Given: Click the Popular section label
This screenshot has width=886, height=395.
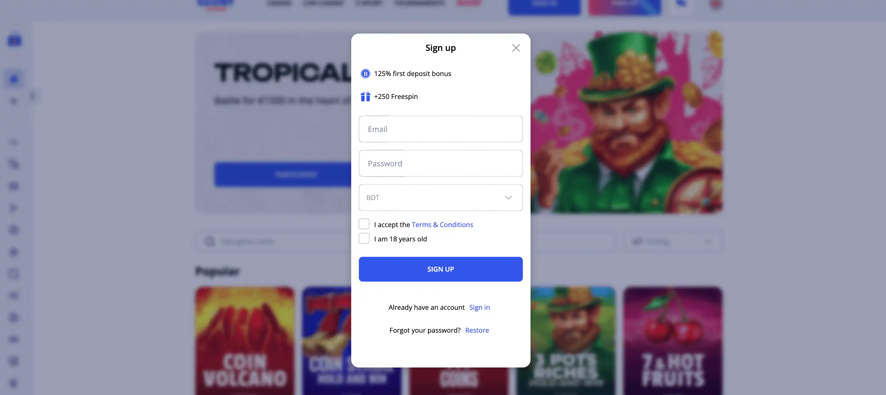Looking at the screenshot, I should [x=218, y=271].
